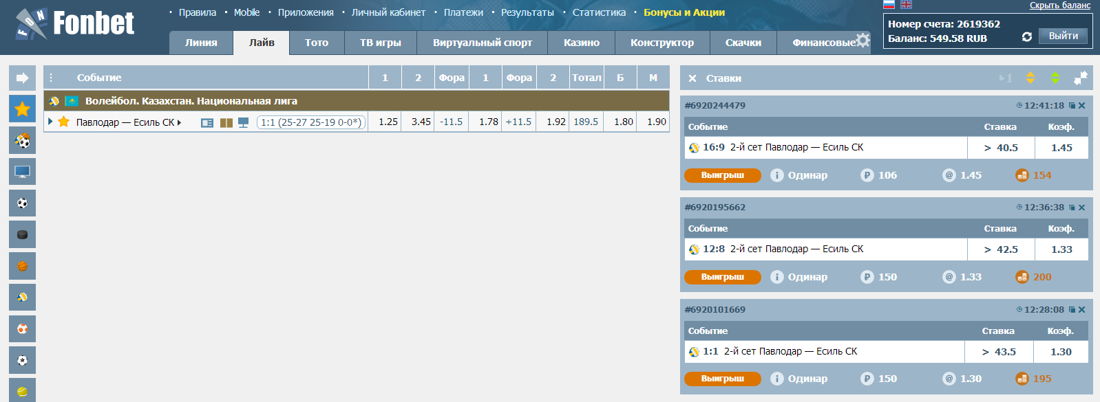Image resolution: width=1100 pixels, height=402 pixels.
Task: Open match info card icon for Павлодар
Action: point(207,122)
